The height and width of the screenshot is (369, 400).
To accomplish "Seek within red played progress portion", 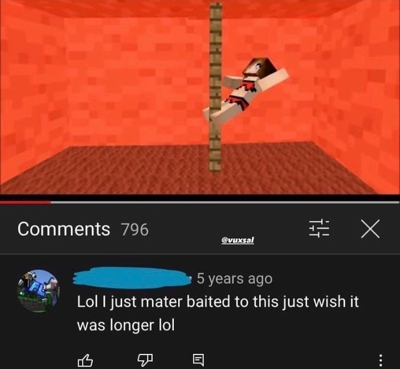I will point(26,203).
